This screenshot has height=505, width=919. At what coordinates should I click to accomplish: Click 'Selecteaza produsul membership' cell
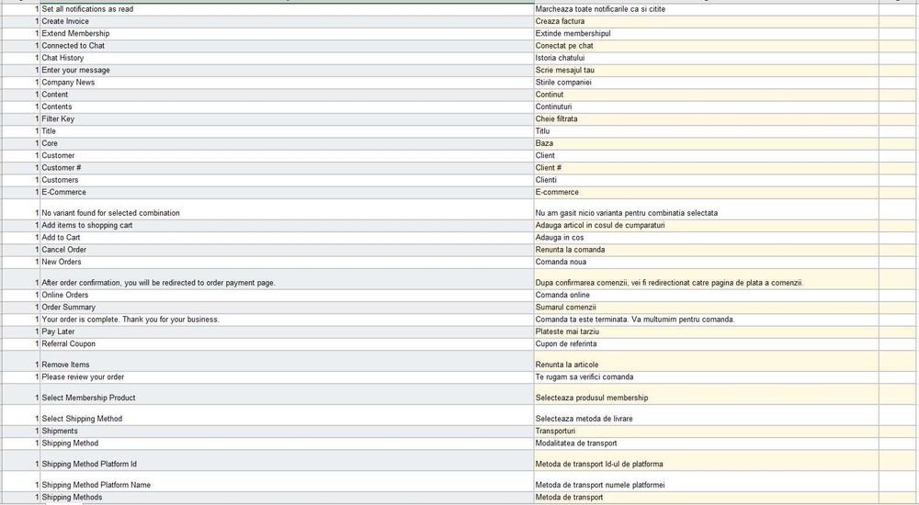pos(706,394)
